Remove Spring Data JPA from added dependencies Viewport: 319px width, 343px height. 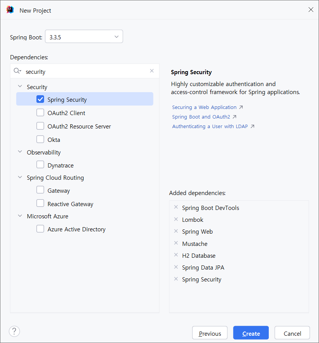click(x=176, y=267)
